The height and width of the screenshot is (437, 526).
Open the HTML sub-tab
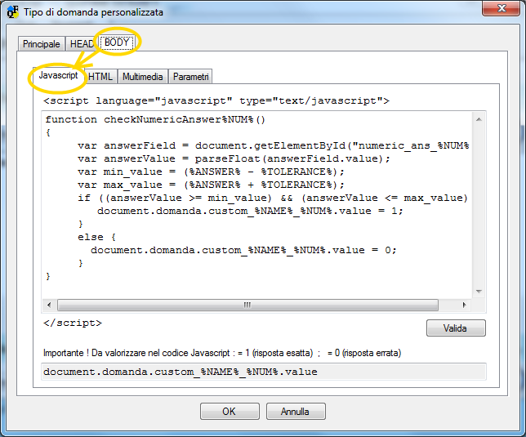pos(100,77)
